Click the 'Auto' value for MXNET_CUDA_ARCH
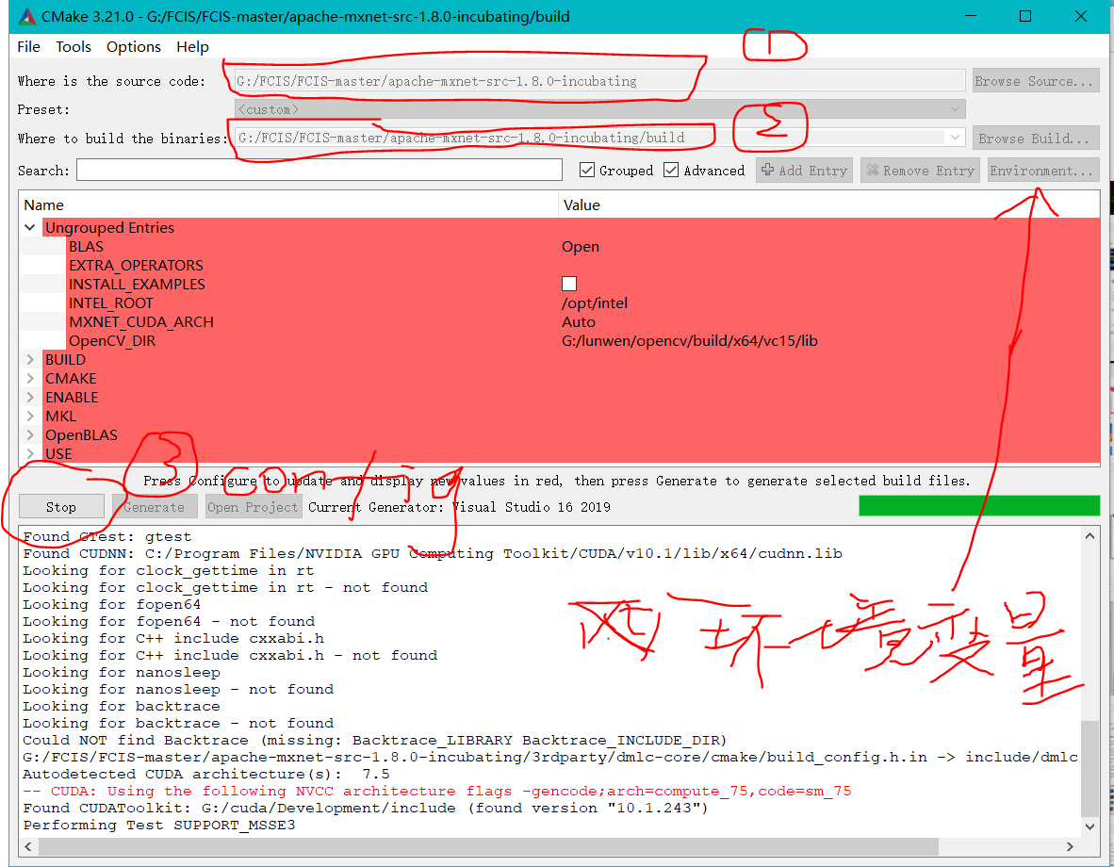 tap(579, 322)
